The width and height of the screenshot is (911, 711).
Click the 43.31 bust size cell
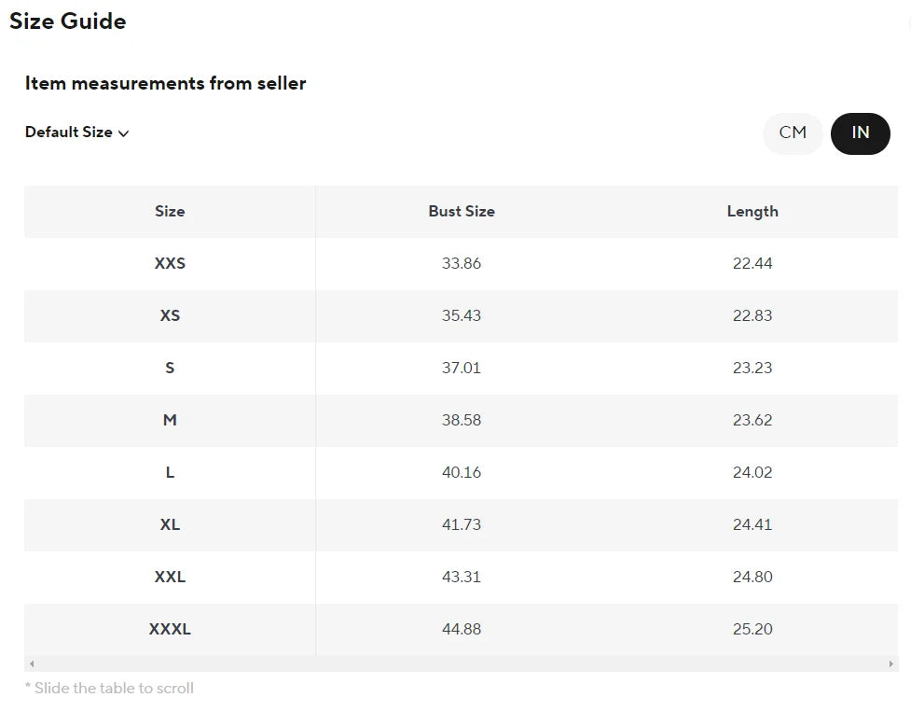tap(462, 578)
